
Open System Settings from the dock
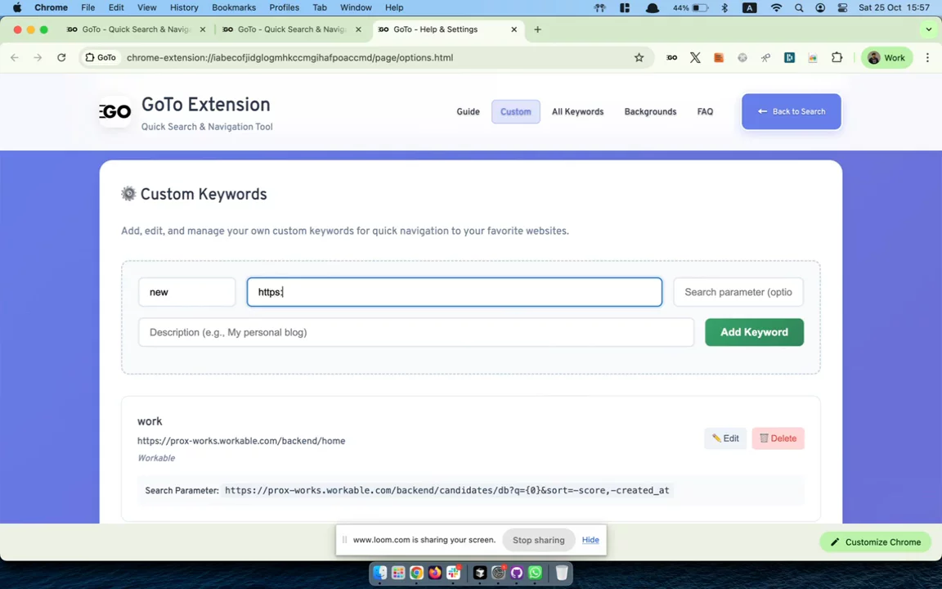[498, 573]
